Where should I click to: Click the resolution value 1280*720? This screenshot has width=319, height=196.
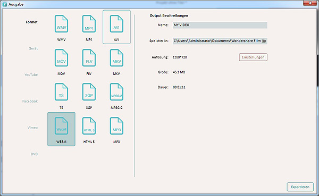tap(180, 57)
